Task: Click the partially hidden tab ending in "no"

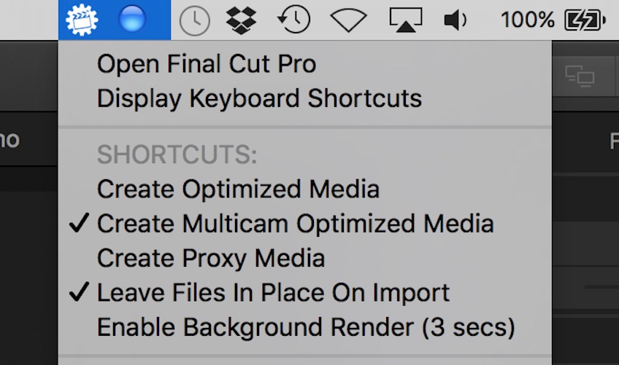Action: click(x=9, y=139)
